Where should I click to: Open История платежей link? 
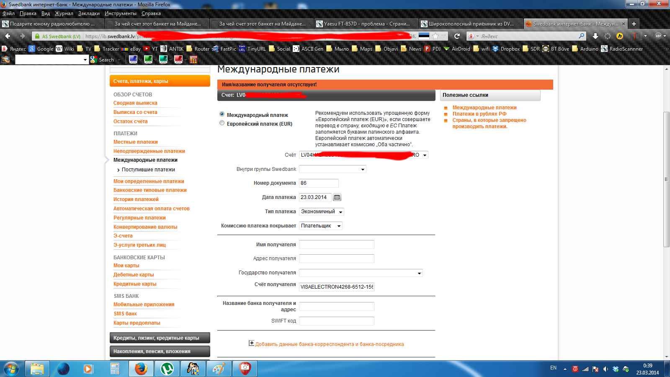136,199
